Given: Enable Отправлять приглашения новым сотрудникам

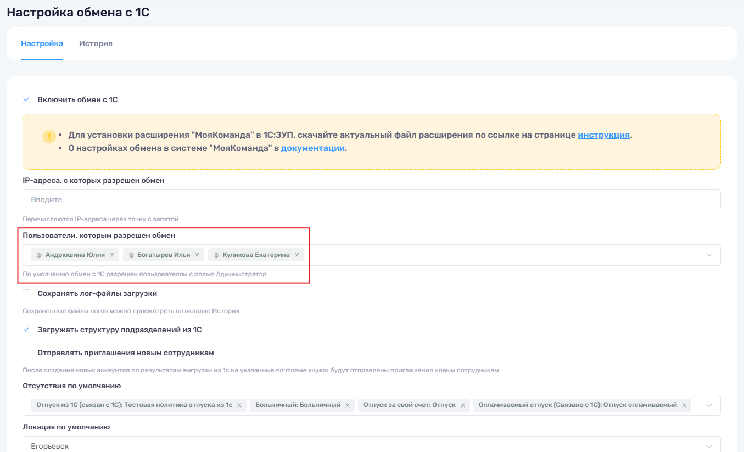Looking at the screenshot, I should pos(26,353).
